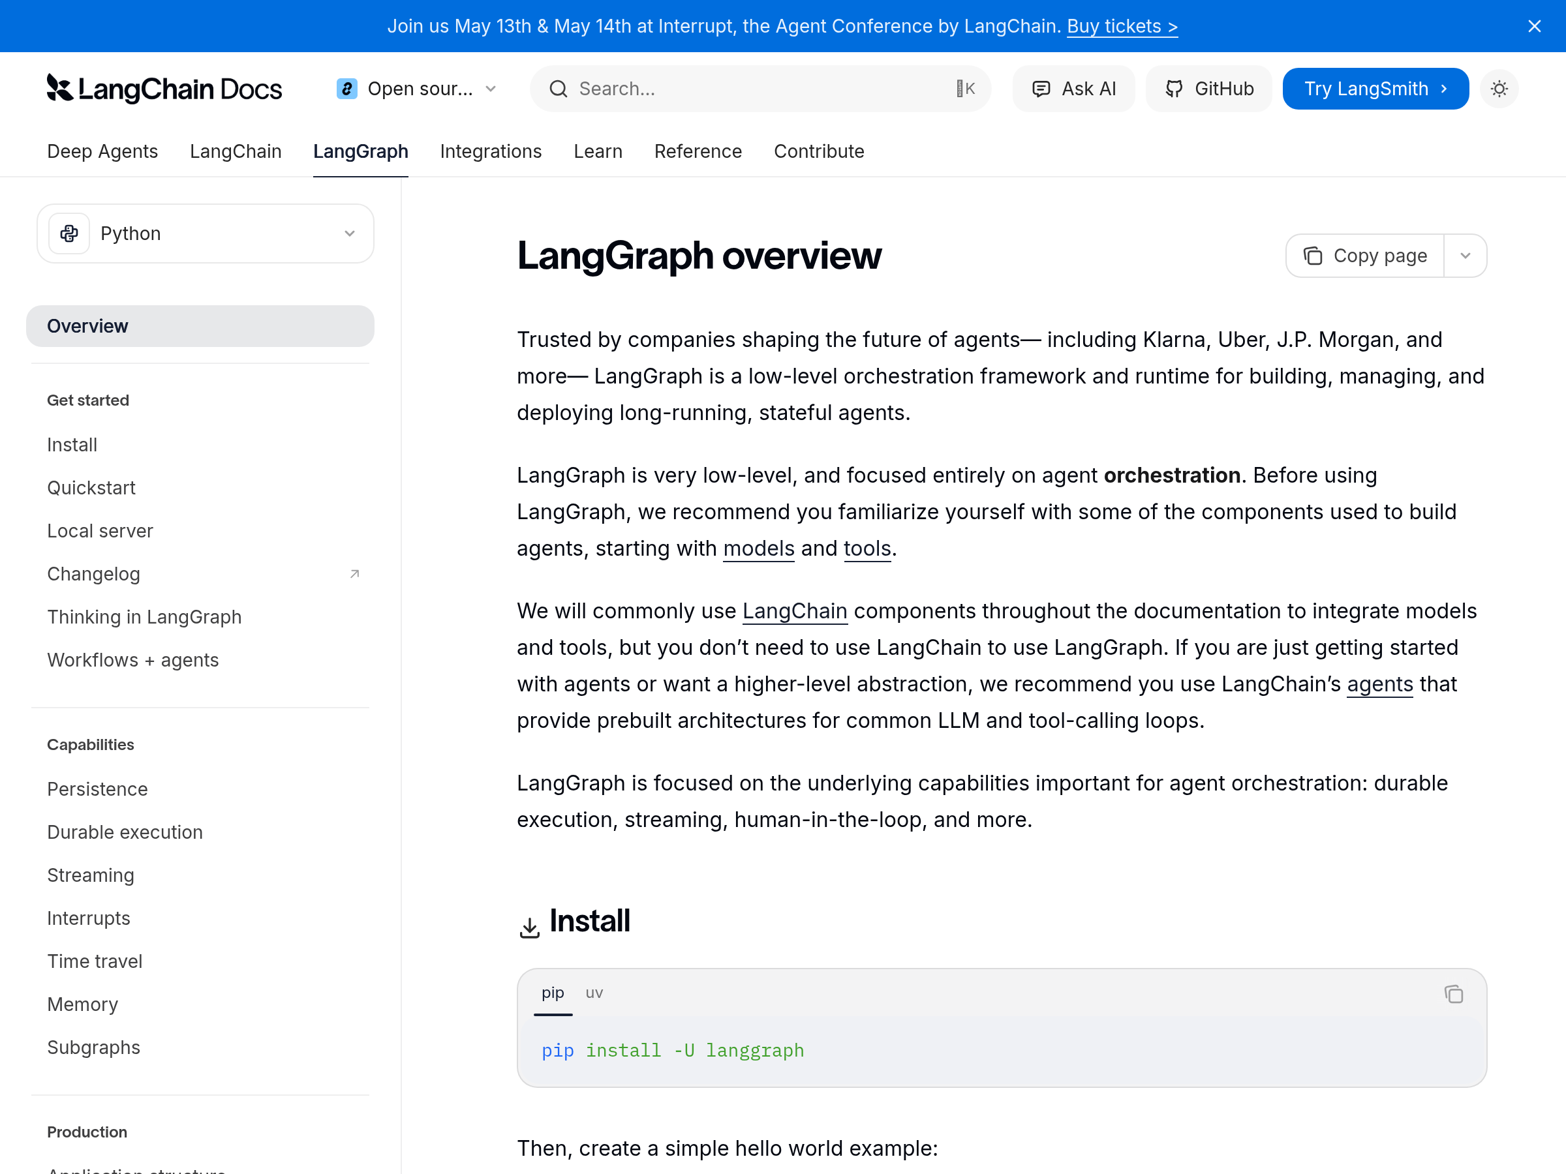Click the code block copy icon
The height and width of the screenshot is (1174, 1566).
coord(1452,994)
